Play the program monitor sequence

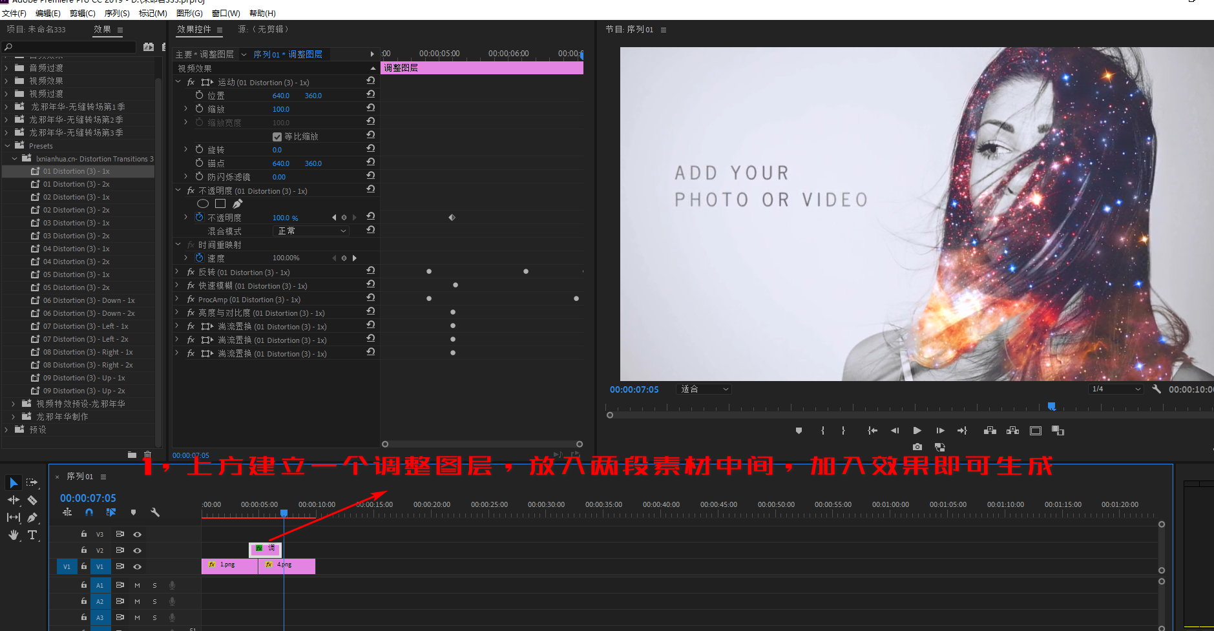[917, 431]
